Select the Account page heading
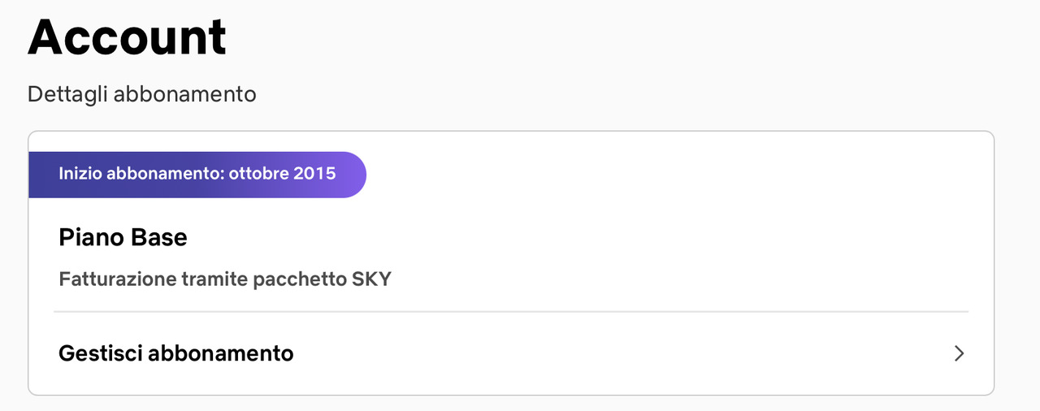Image resolution: width=1040 pixels, height=411 pixels. (127, 37)
